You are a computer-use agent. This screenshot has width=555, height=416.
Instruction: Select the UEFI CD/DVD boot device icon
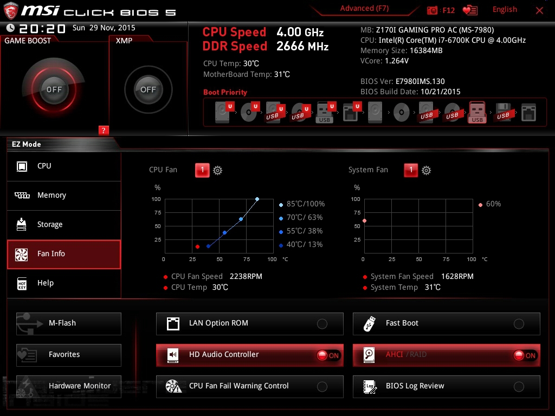tap(250, 112)
